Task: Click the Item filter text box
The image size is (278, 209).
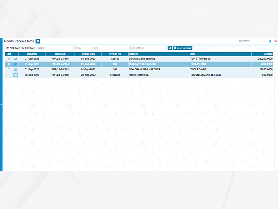Action: [x=111, y=48]
